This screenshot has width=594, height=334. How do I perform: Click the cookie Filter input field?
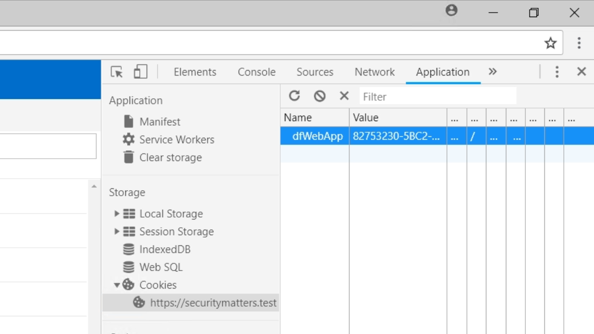437,96
